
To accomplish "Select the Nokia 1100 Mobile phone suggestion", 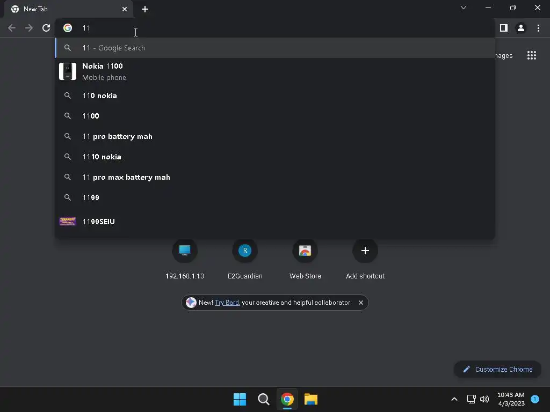I will pos(275,71).
